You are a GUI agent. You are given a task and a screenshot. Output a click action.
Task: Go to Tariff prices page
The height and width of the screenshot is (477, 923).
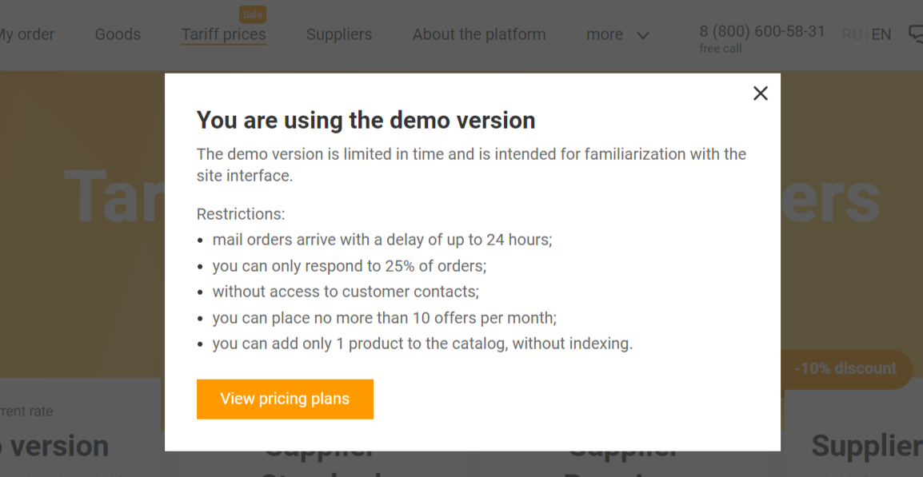tap(223, 34)
